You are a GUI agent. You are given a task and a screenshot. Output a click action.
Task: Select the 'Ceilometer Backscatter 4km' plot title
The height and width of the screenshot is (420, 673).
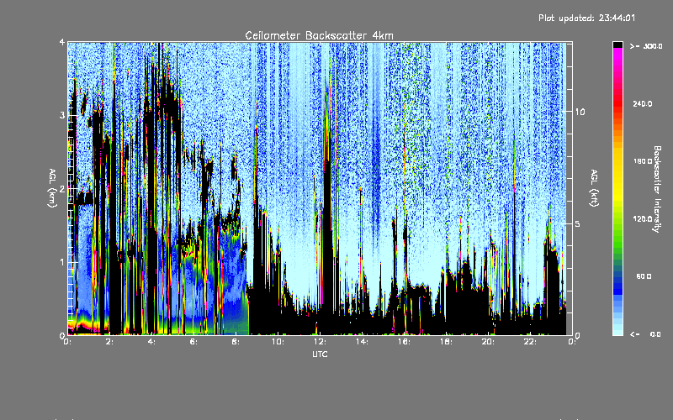(319, 35)
